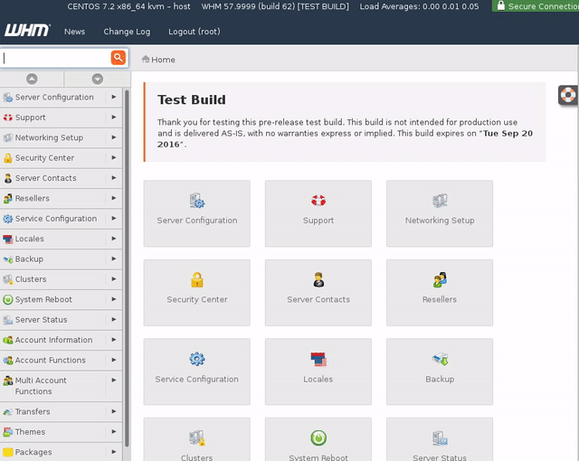Click the Secure Connection lock icon
The height and width of the screenshot is (461, 579).
[500, 5]
